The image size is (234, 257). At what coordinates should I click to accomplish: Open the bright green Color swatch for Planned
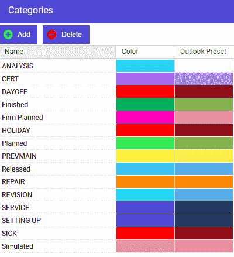click(x=145, y=143)
